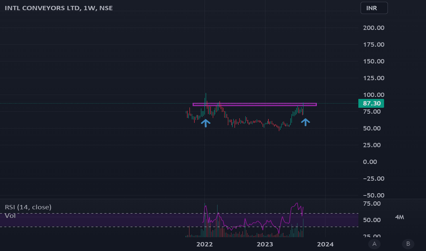
Task: Toggle auto scale button A
Action: coord(374,244)
